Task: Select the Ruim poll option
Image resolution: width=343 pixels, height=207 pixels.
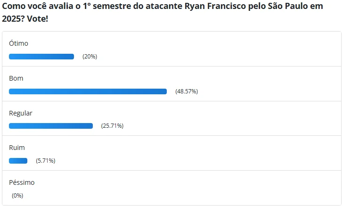Action: point(17,148)
